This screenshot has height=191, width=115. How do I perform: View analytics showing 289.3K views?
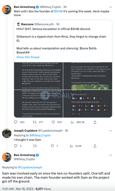coord(72,122)
